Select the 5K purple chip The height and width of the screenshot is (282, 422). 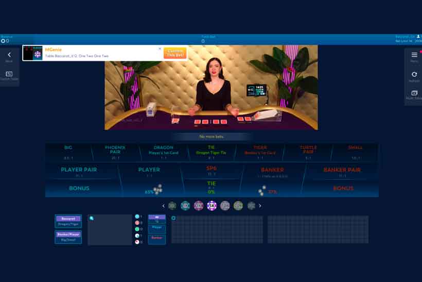coord(212,206)
